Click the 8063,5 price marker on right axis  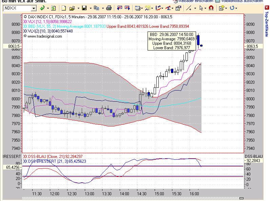[x=253, y=46]
